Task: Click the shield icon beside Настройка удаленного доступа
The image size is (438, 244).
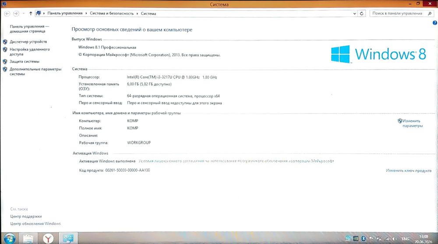Action: (x=5, y=50)
